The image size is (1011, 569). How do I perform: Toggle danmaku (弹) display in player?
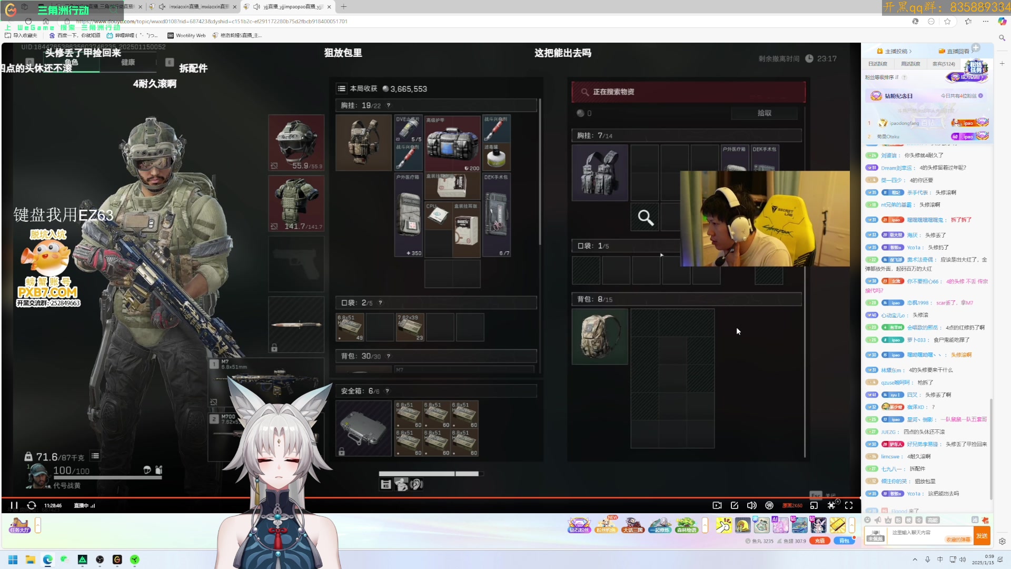pos(769,505)
